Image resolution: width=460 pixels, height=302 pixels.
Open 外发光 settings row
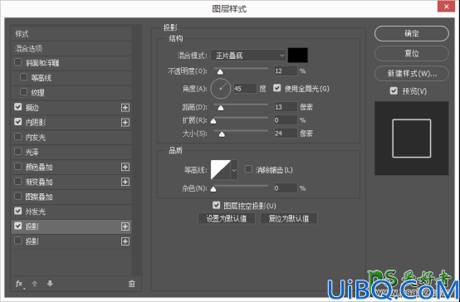pos(71,212)
